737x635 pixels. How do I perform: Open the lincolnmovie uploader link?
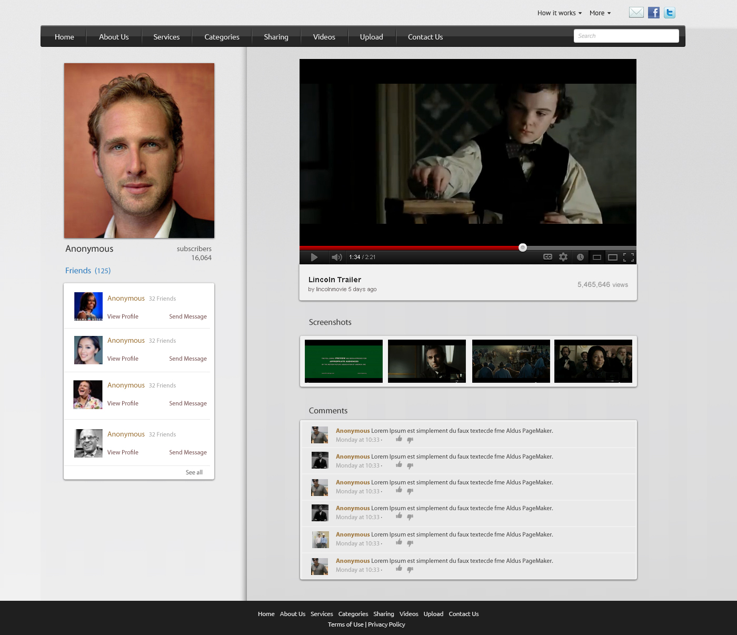[331, 289]
